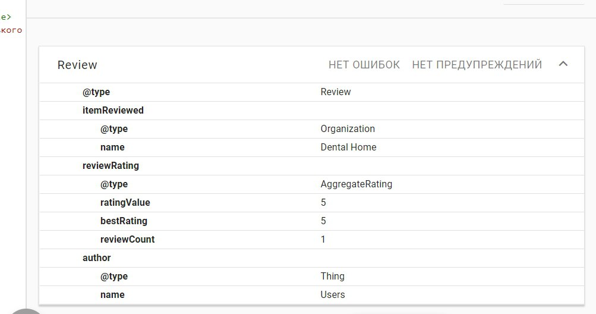Image resolution: width=596 pixels, height=314 pixels.
Task: Select the reviewCount row
Action: (x=312, y=240)
